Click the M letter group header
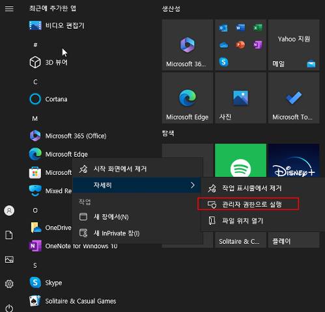 coord(35,118)
